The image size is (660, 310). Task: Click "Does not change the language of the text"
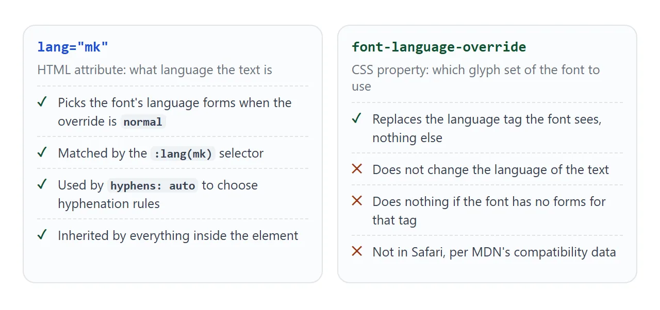(x=491, y=169)
